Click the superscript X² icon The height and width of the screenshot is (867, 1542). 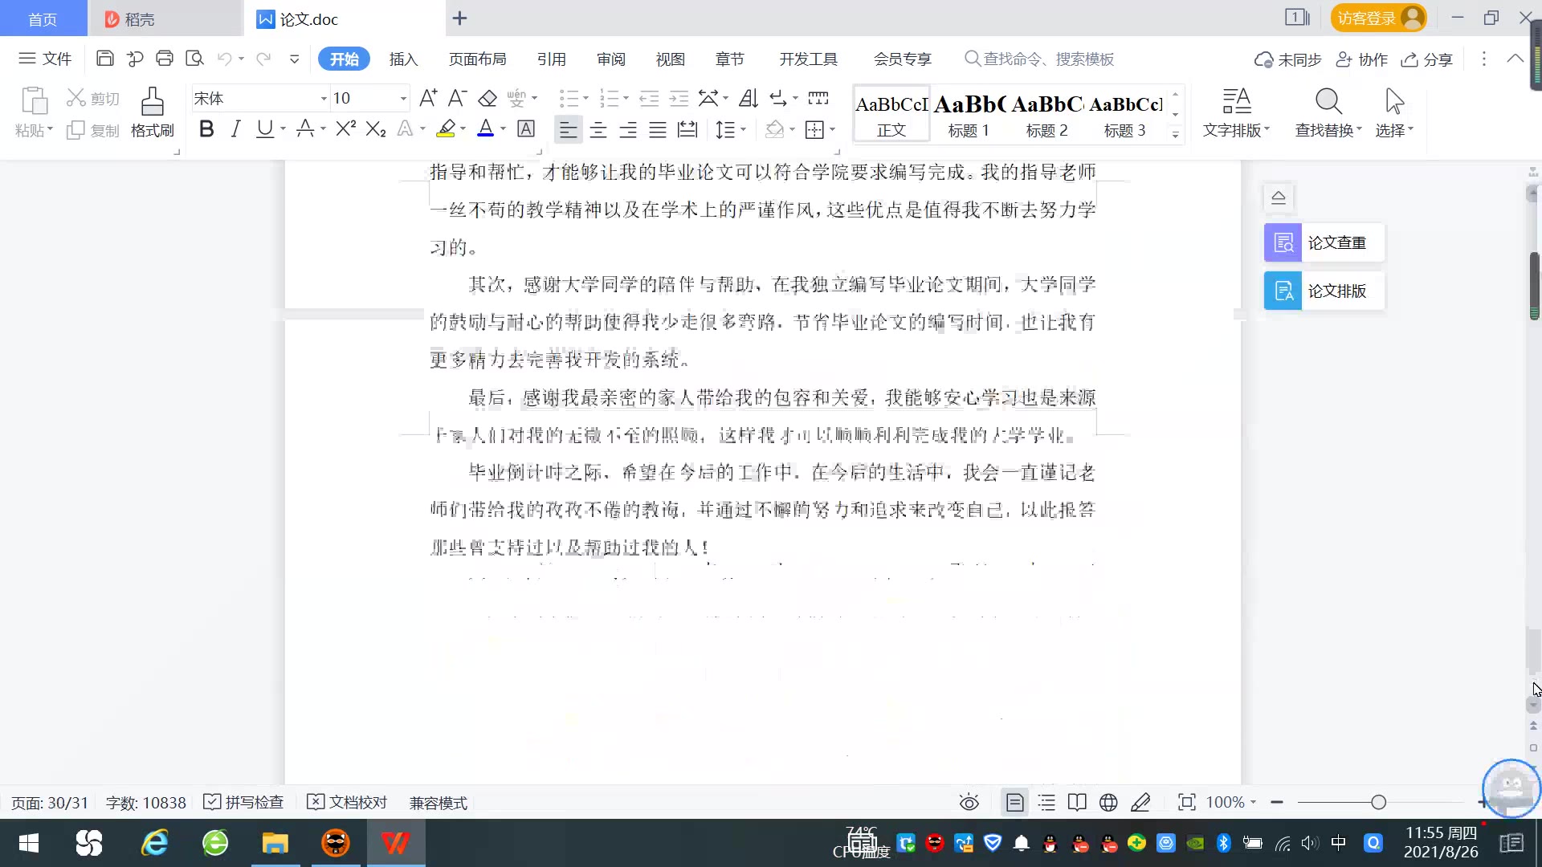[x=345, y=129]
